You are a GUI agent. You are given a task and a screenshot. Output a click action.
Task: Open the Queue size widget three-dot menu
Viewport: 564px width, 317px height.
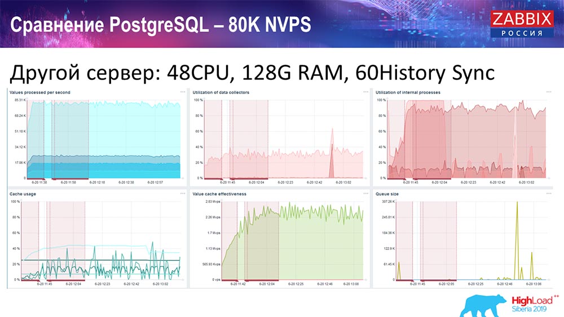tap(549, 194)
